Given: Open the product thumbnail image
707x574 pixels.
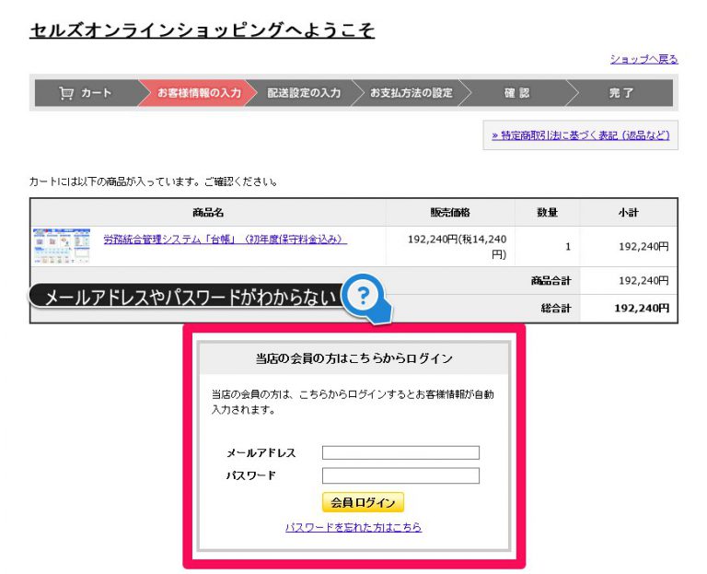Looking at the screenshot, I should tap(62, 246).
